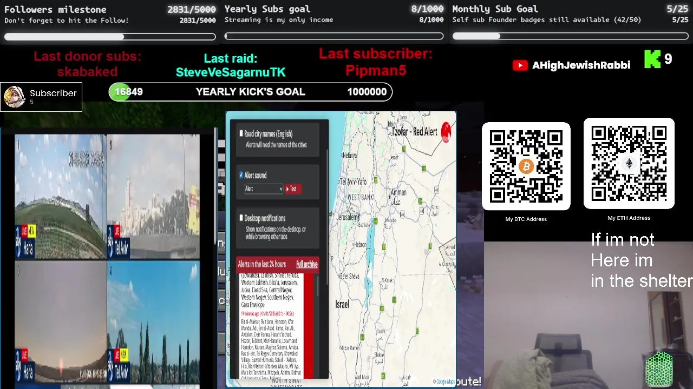Open the Full archive link
The image size is (693, 389).
tap(306, 264)
